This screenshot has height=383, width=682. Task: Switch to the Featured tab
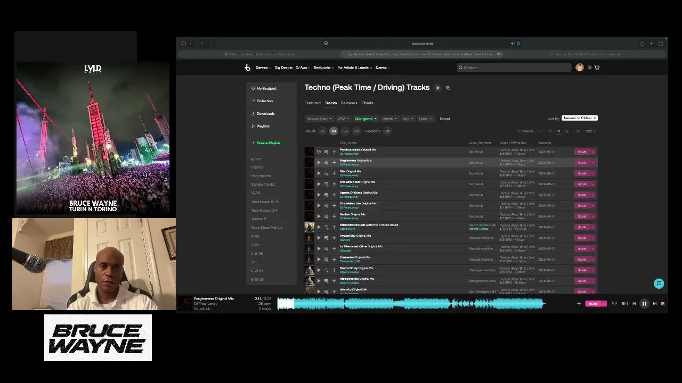(x=312, y=103)
